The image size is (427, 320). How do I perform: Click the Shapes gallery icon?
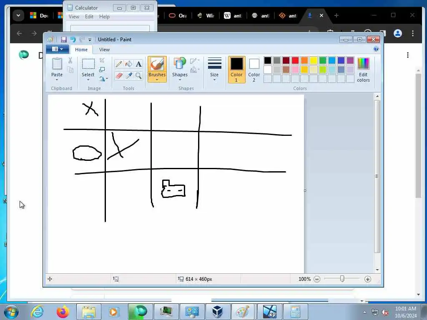pyautogui.click(x=180, y=64)
